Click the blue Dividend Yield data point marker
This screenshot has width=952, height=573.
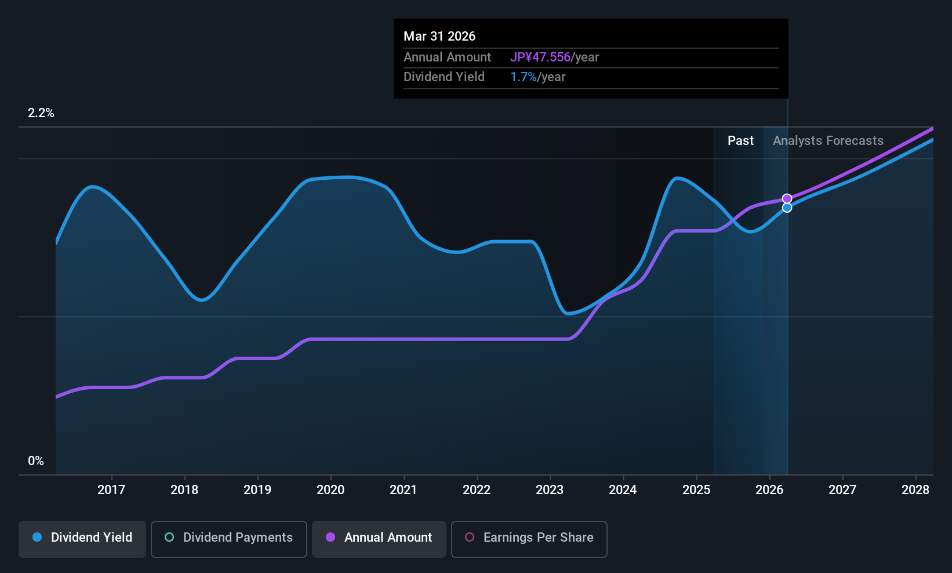(787, 208)
